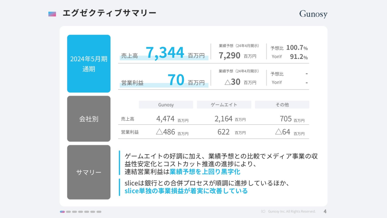This screenshot has width=387, height=218.
Task: Select the 100.7% forecast ratio
Action: tap(297, 48)
